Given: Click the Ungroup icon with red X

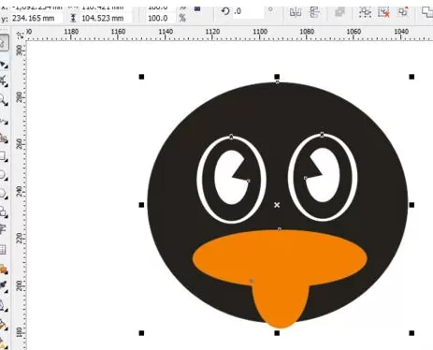Looking at the screenshot, I should [x=383, y=12].
